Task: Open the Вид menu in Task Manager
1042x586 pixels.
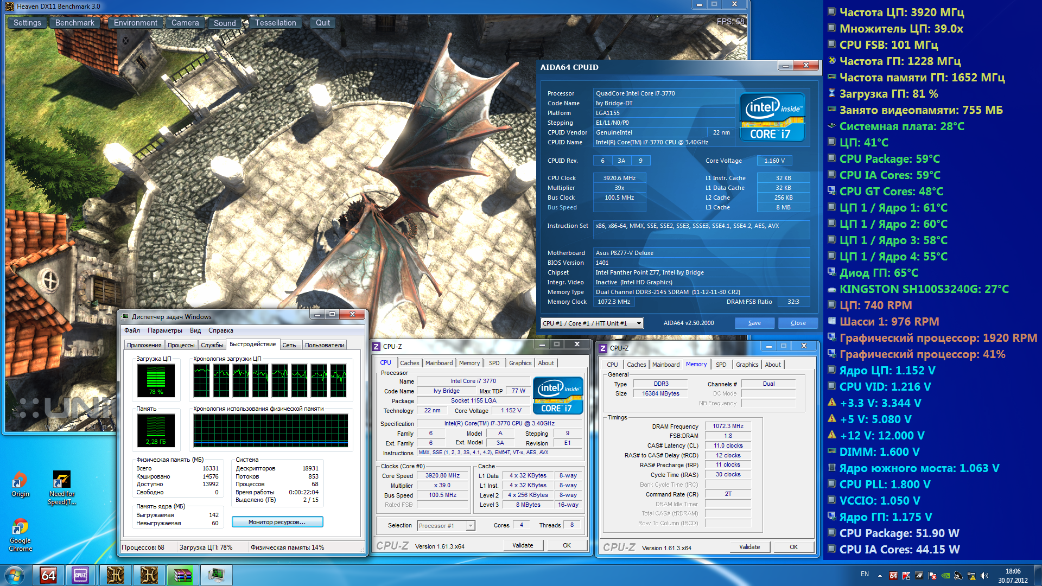Action: point(195,330)
